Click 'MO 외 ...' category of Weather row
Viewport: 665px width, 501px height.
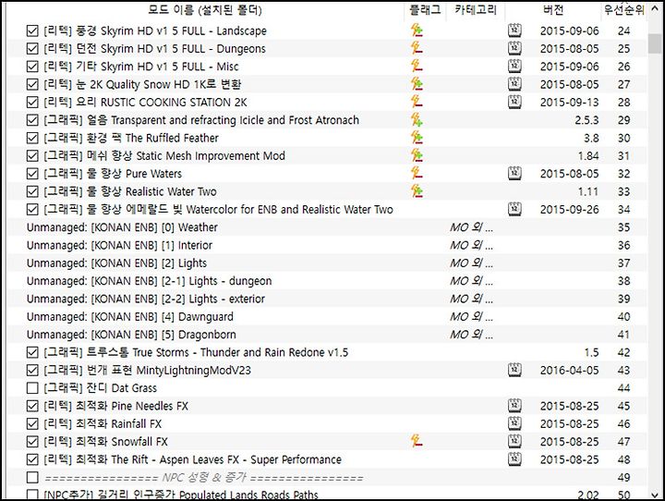click(471, 227)
